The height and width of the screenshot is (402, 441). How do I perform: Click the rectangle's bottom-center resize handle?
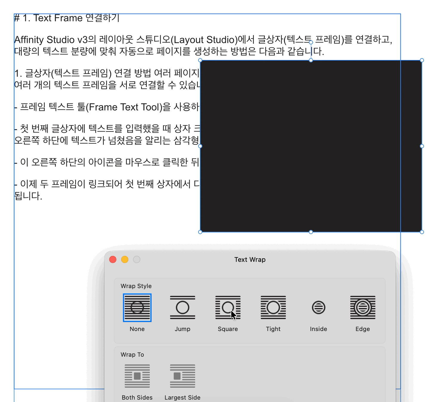point(311,232)
